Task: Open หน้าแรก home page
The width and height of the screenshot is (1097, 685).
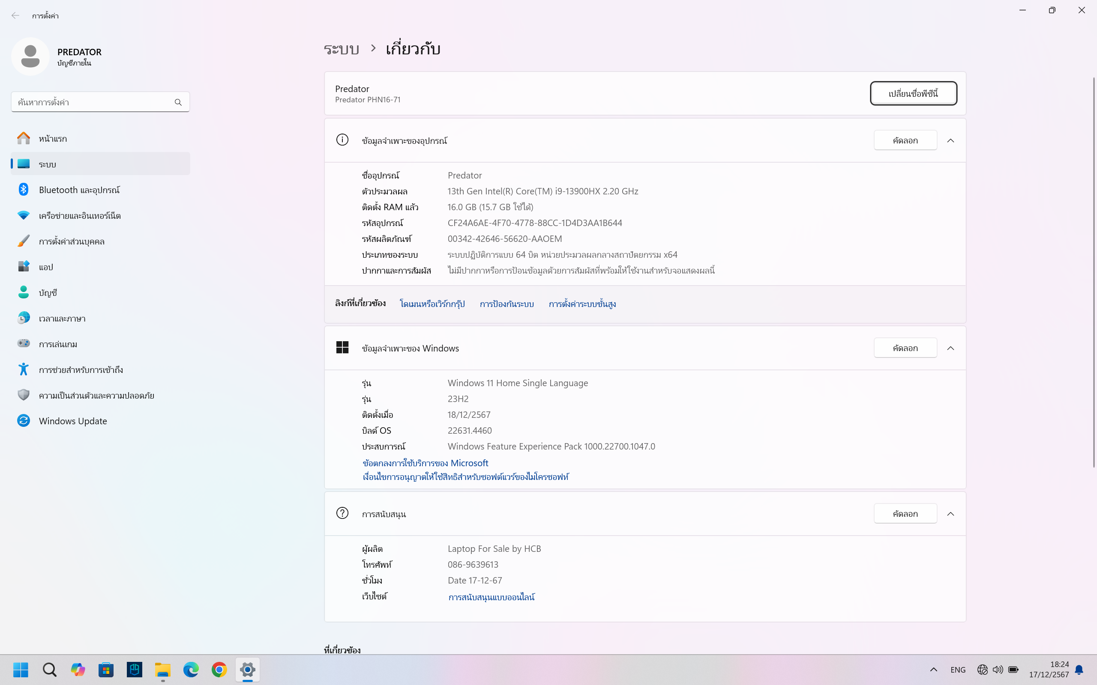Action: point(100,138)
